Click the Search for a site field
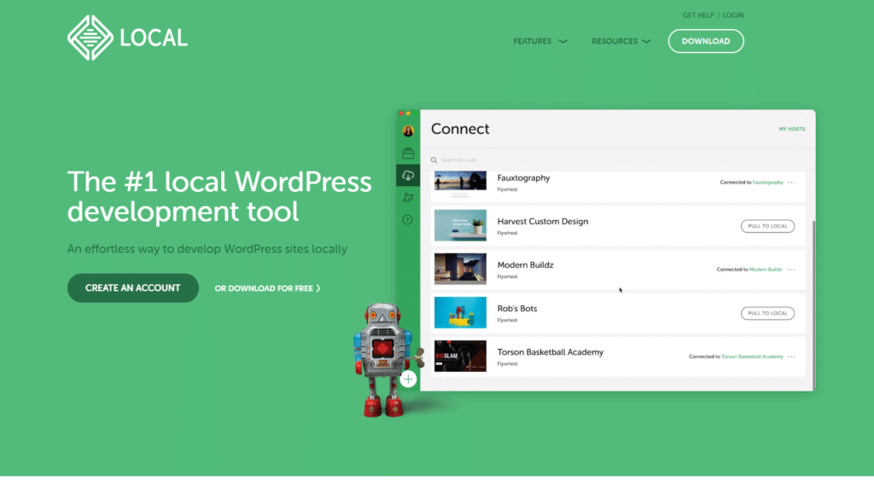874x487 pixels. click(x=617, y=160)
